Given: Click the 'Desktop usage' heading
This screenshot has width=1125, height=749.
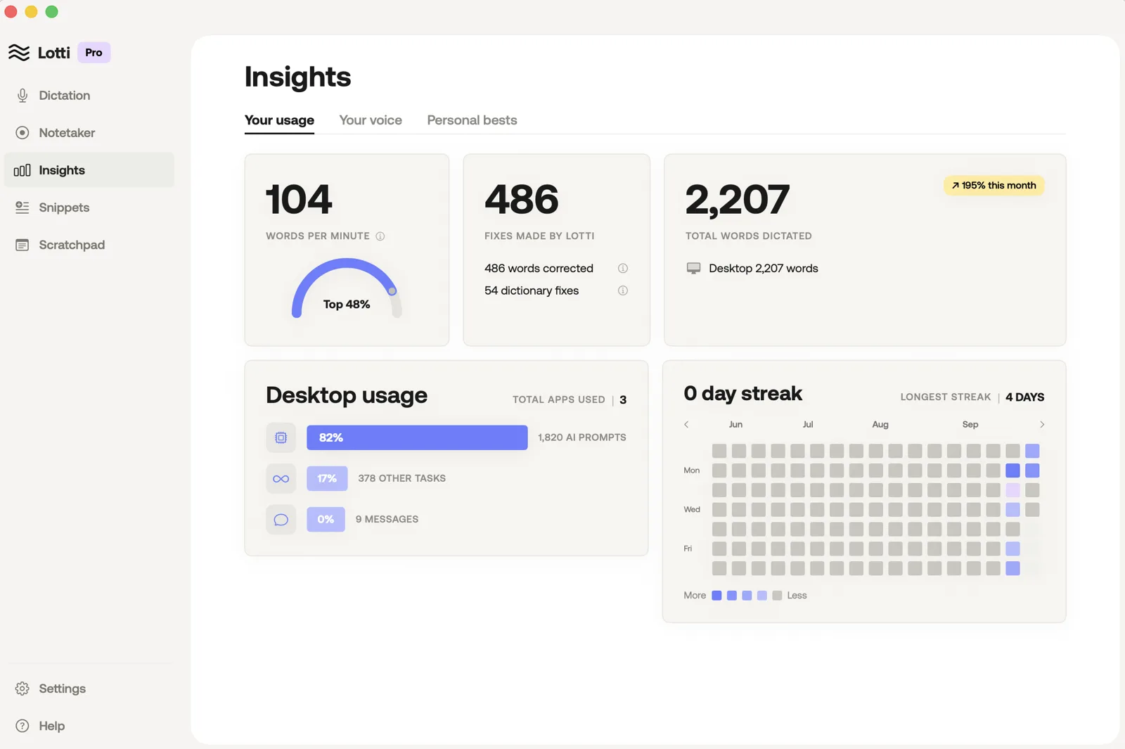Looking at the screenshot, I should coord(347,395).
